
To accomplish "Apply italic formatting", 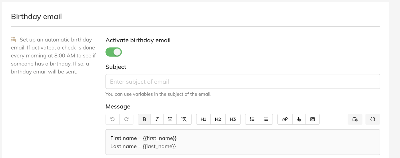I will [157, 119].
